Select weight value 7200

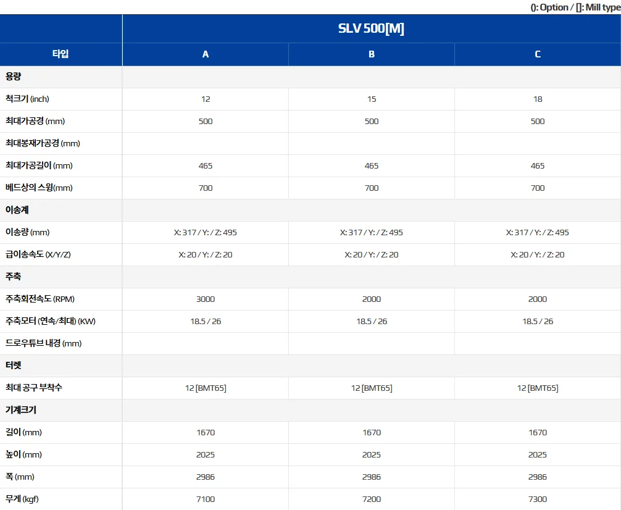click(x=372, y=500)
